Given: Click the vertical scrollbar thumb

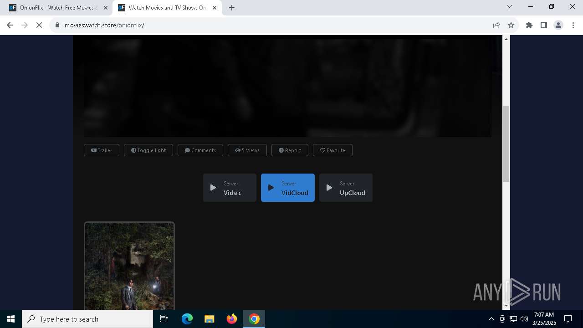Looking at the screenshot, I should [506, 143].
